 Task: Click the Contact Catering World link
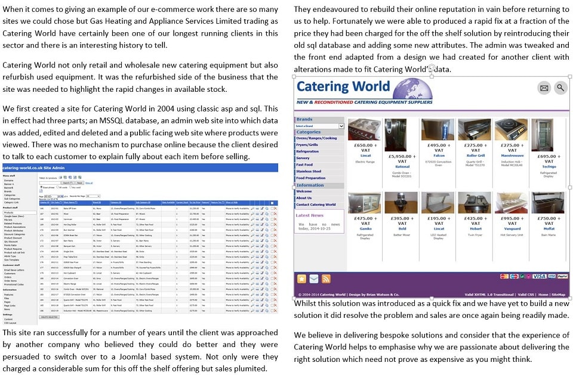[x=316, y=204]
